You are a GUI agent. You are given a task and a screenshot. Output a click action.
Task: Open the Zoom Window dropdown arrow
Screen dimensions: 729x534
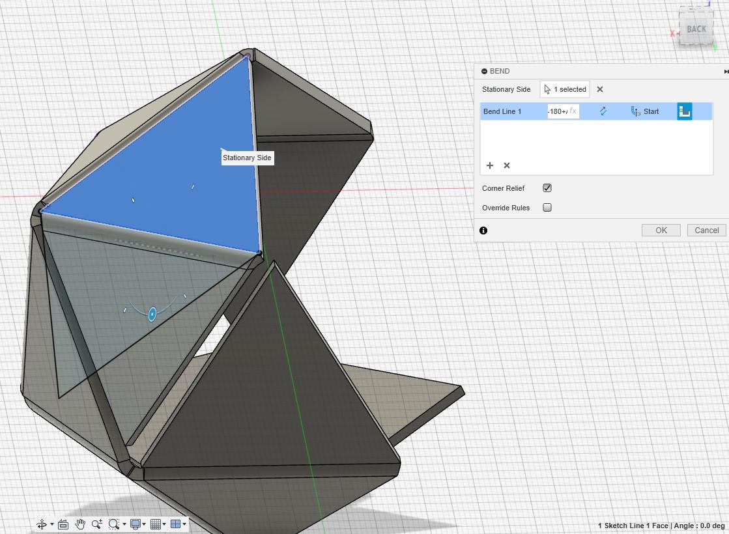point(124,524)
